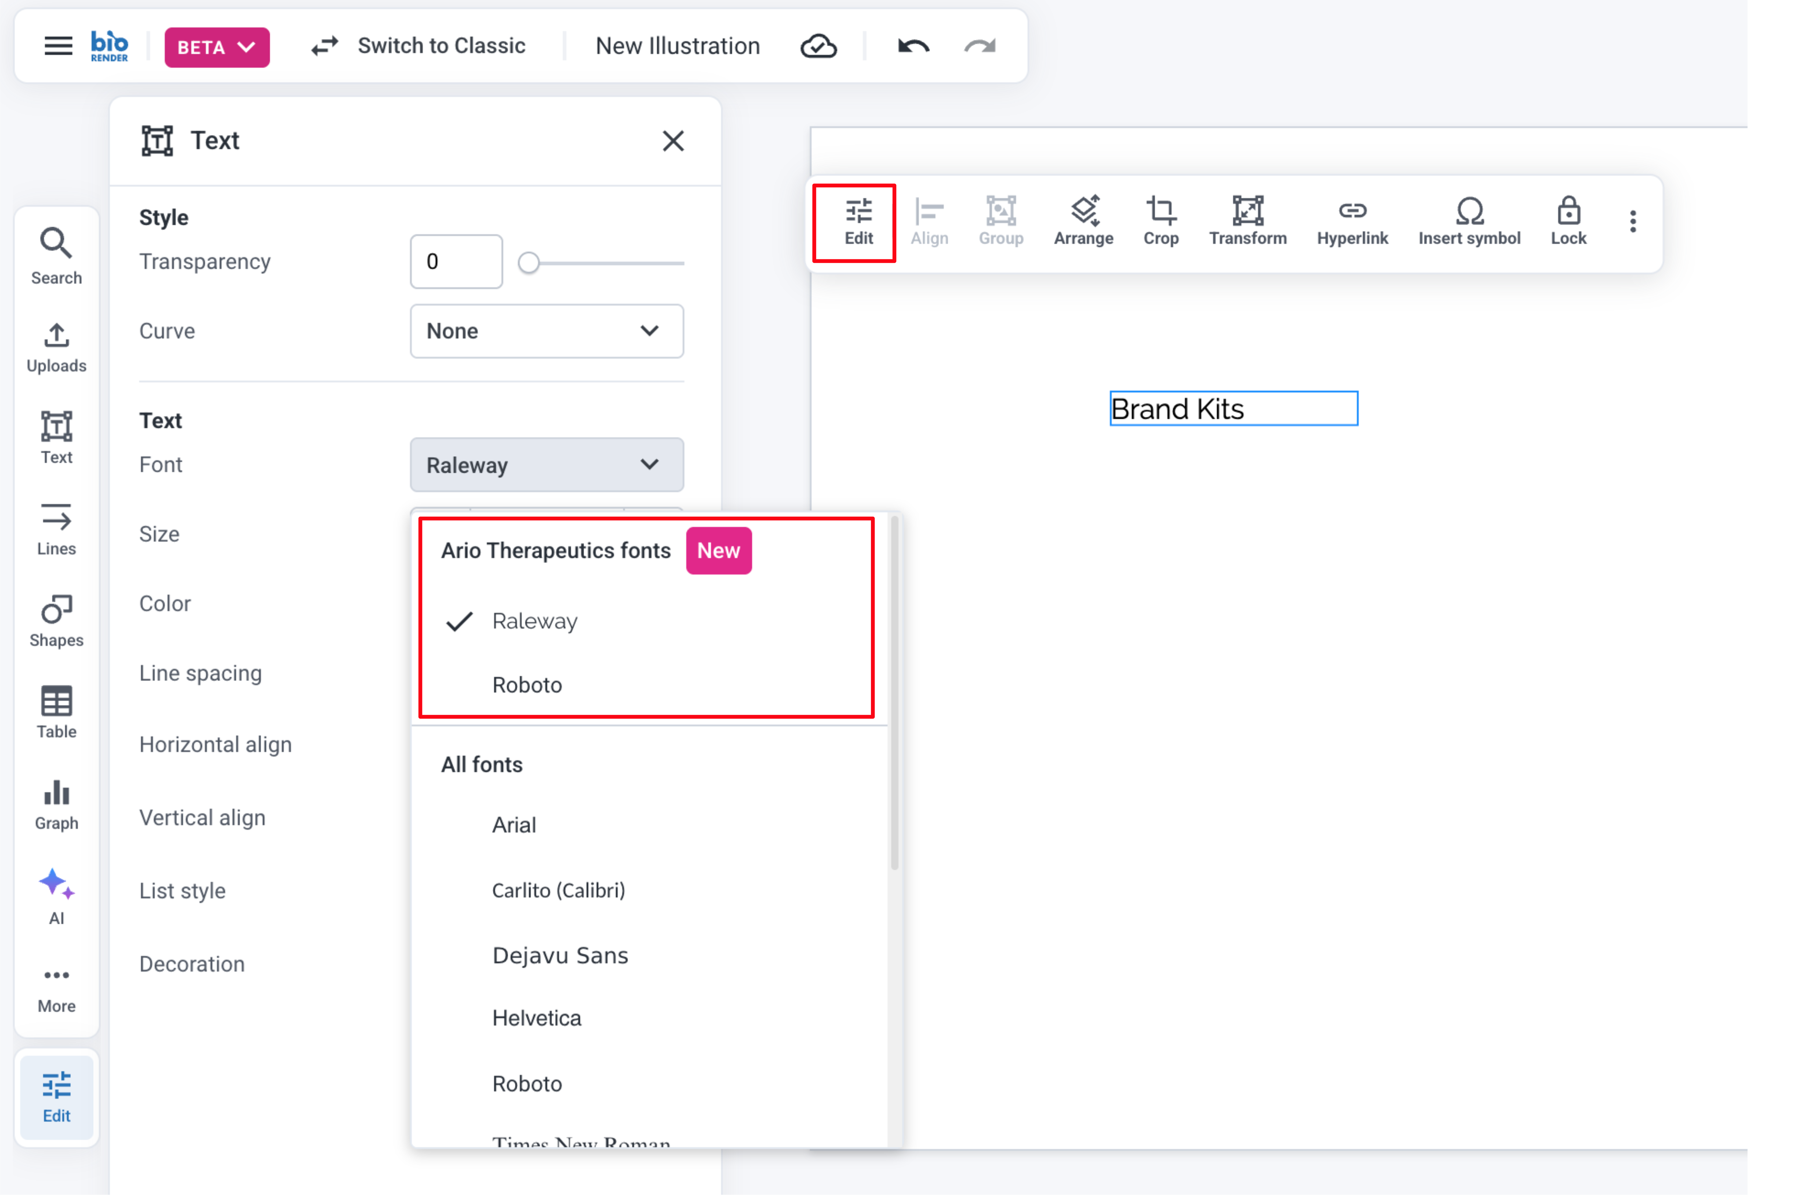Open the Graph sidebar tab

pyautogui.click(x=56, y=804)
